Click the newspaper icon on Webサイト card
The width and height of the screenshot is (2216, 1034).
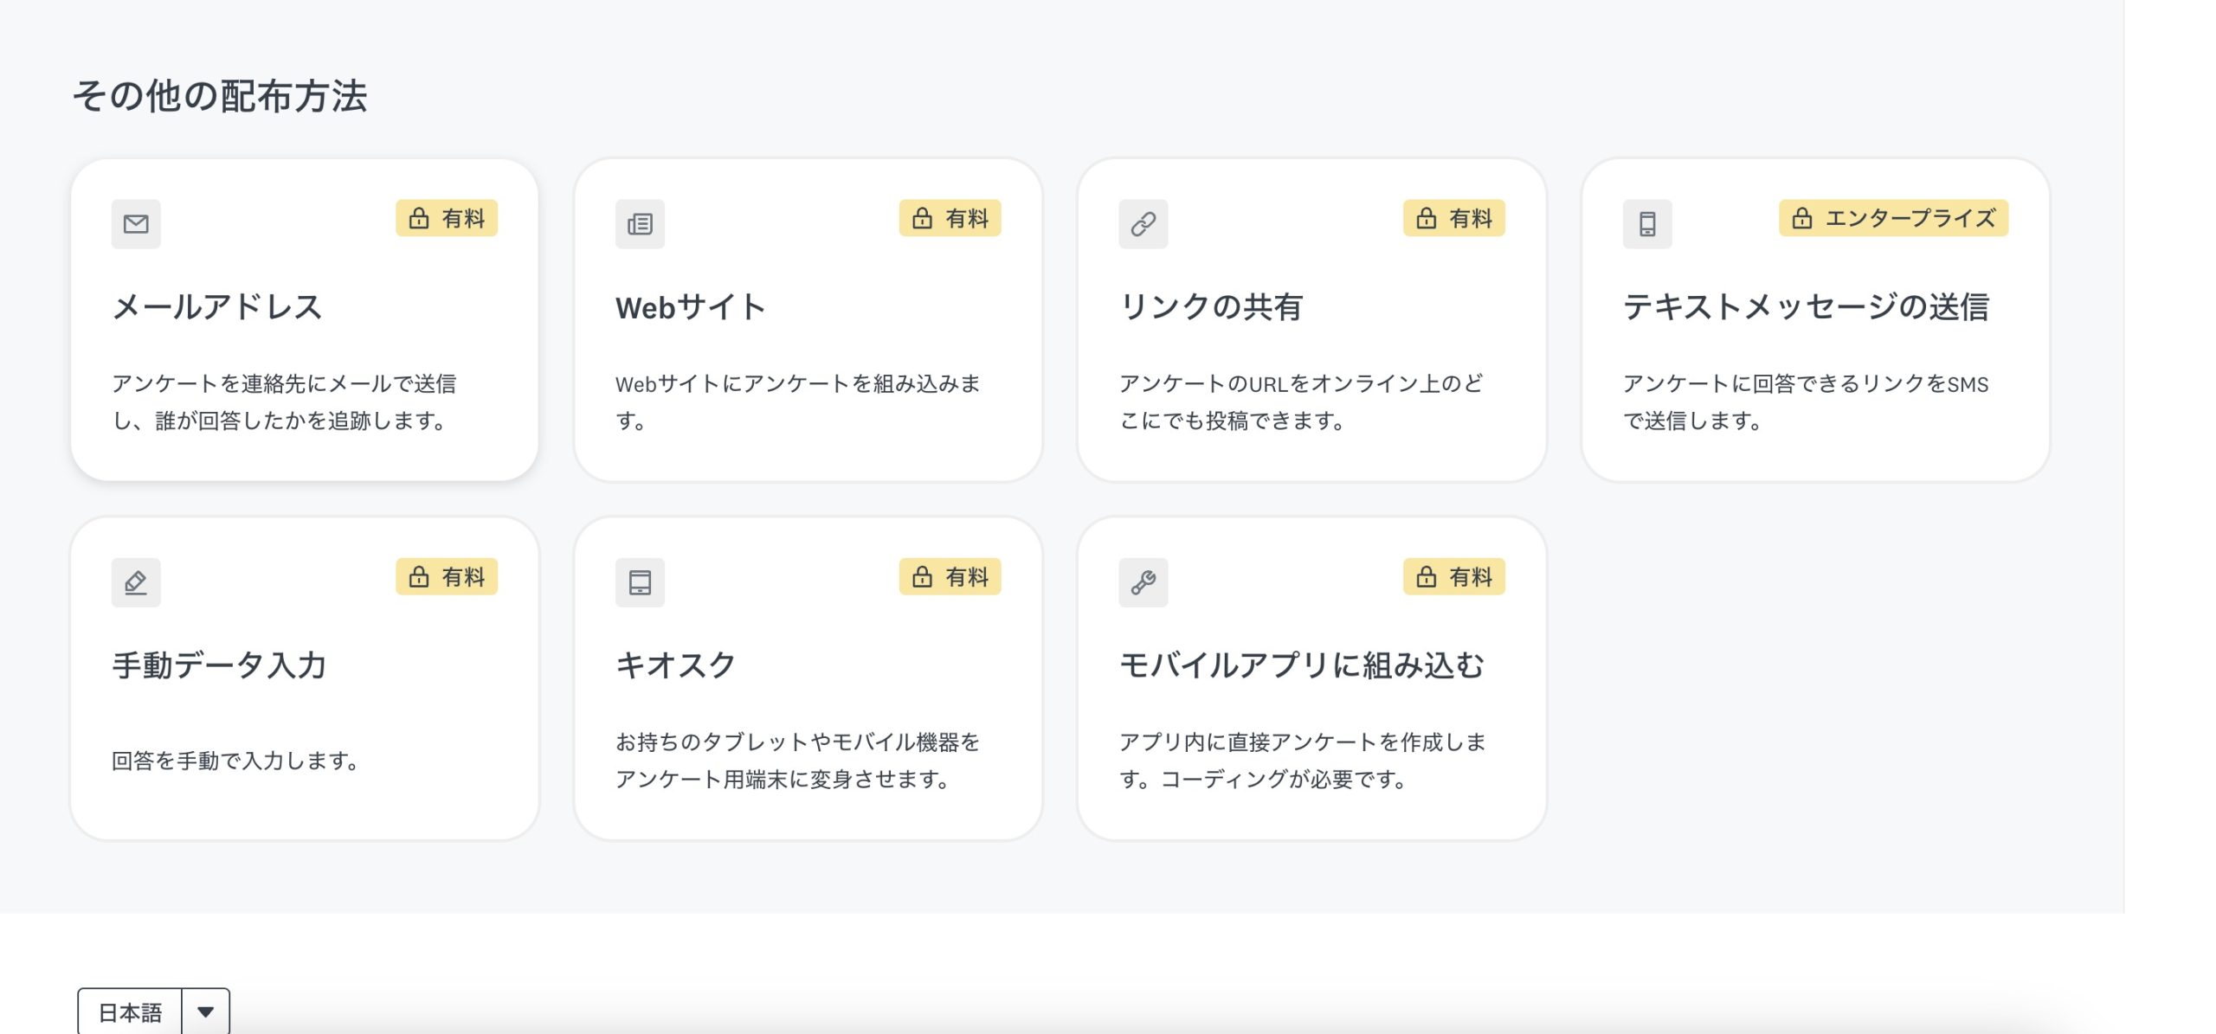[640, 224]
